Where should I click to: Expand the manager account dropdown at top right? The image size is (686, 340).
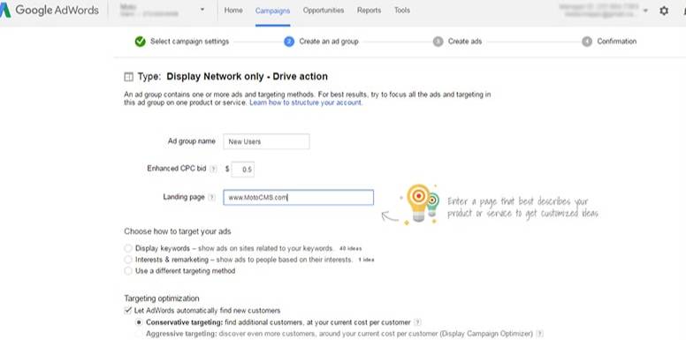pyautogui.click(x=645, y=11)
